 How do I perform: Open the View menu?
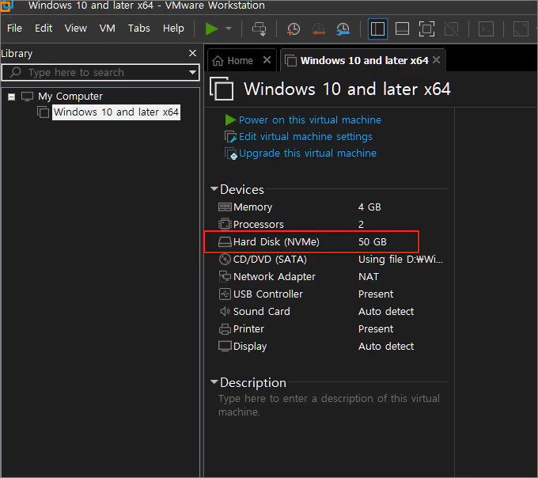pos(76,28)
